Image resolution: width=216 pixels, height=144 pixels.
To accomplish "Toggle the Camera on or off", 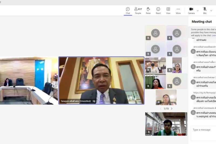I will (191, 11).
